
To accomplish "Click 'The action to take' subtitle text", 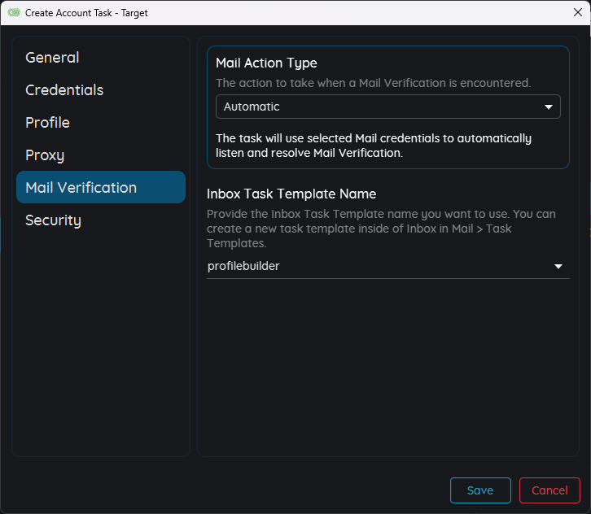I will 373,83.
